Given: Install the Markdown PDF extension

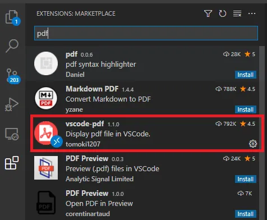Looking at the screenshot, I should tap(245, 109).
